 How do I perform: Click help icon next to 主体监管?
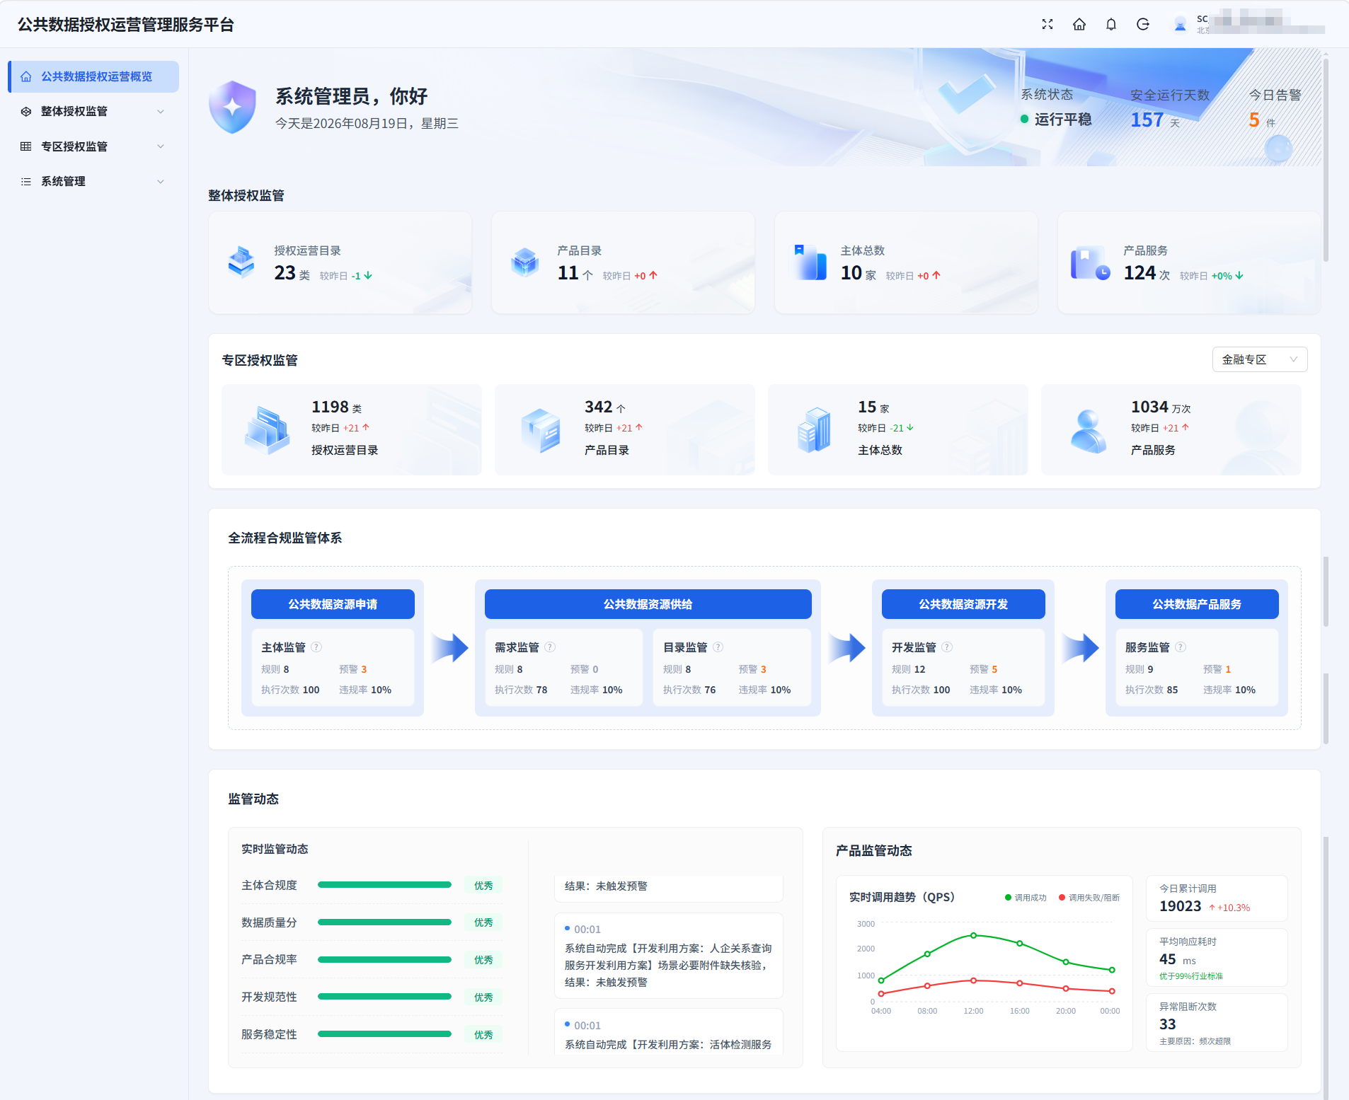tap(316, 647)
